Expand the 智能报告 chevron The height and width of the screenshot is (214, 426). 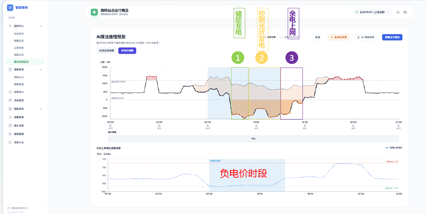coord(40,109)
